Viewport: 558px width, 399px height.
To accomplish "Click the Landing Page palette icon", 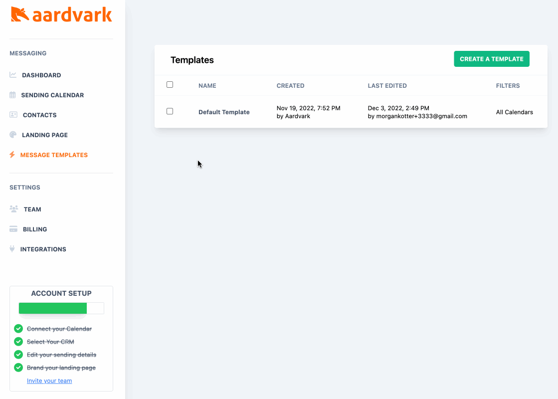I will coord(13,135).
